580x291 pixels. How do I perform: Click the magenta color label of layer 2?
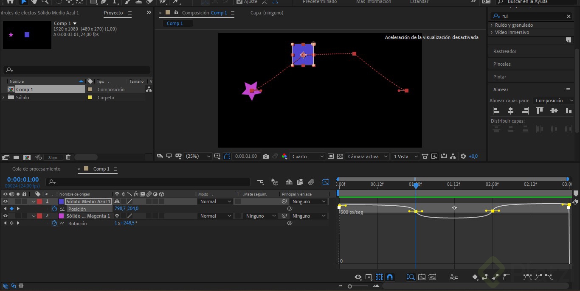pyautogui.click(x=61, y=216)
